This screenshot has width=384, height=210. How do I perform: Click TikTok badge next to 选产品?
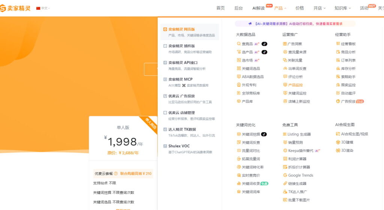pyautogui.click(x=264, y=52)
